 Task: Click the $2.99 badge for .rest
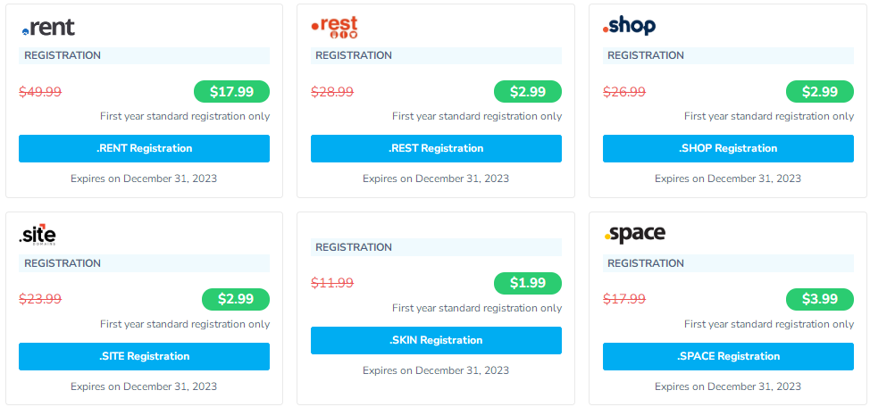coord(528,91)
